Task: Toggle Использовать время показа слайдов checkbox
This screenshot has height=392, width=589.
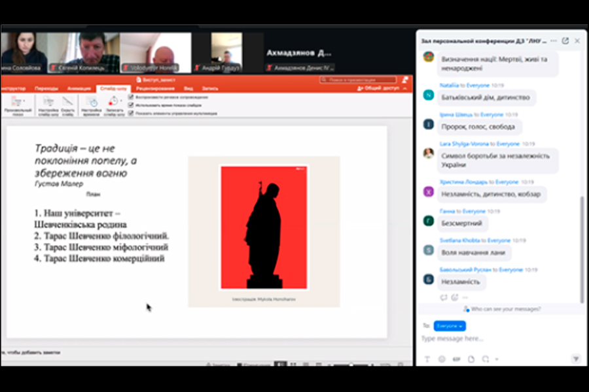Action: click(x=131, y=105)
